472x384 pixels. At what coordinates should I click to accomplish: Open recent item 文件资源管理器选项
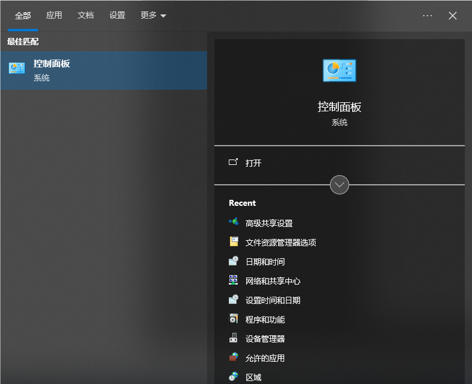[281, 243]
